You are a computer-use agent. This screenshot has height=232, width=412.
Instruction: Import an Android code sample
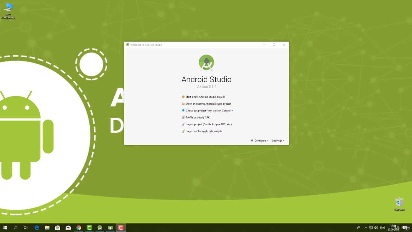202,131
